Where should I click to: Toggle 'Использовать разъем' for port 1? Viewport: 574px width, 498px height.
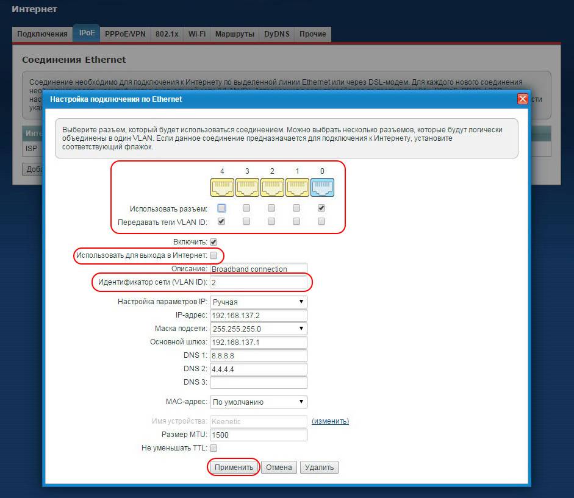(296, 208)
